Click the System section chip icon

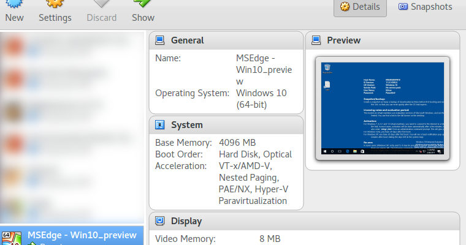pos(160,126)
